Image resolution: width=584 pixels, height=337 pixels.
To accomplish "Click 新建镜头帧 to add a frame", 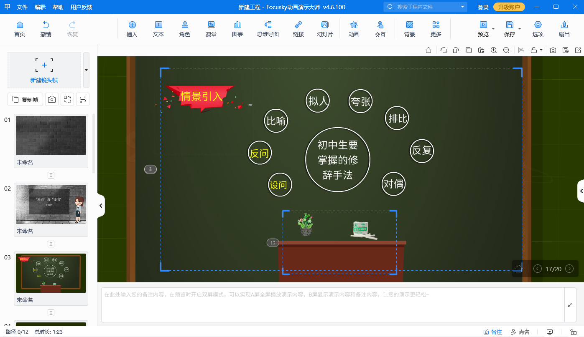I will tap(44, 70).
